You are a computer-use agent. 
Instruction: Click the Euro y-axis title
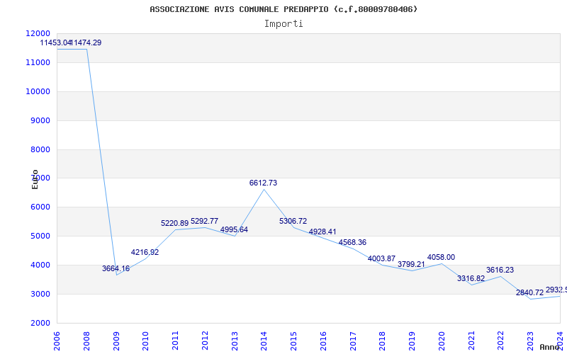point(35,179)
